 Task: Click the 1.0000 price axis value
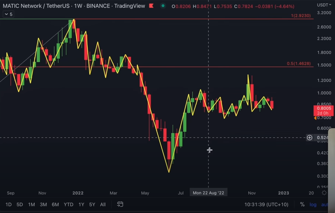tap(324, 93)
